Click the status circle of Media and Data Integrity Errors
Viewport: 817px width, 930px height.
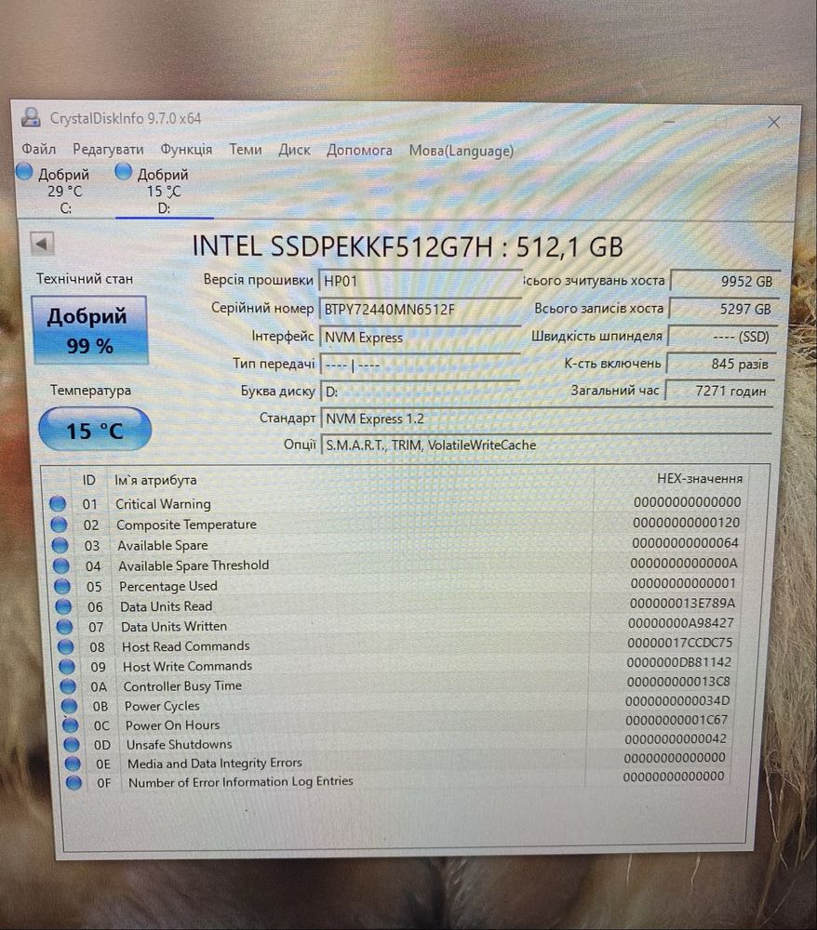[x=73, y=764]
